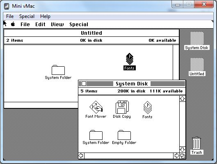The width and height of the screenshot is (217, 164).
Task: Click the System Disk window's scroll up arrow
Action: [183, 99]
